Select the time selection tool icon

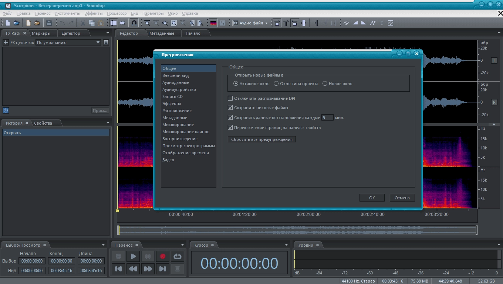[x=114, y=23]
